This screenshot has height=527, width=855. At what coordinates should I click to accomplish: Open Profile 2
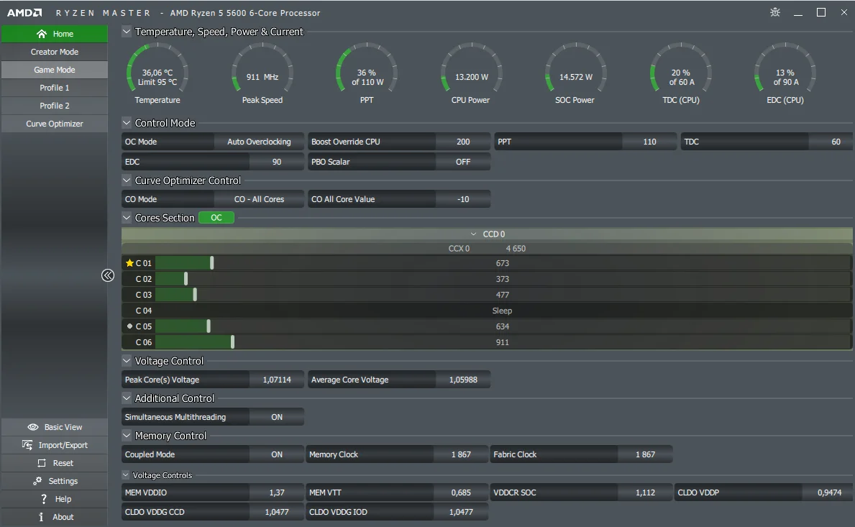click(55, 106)
